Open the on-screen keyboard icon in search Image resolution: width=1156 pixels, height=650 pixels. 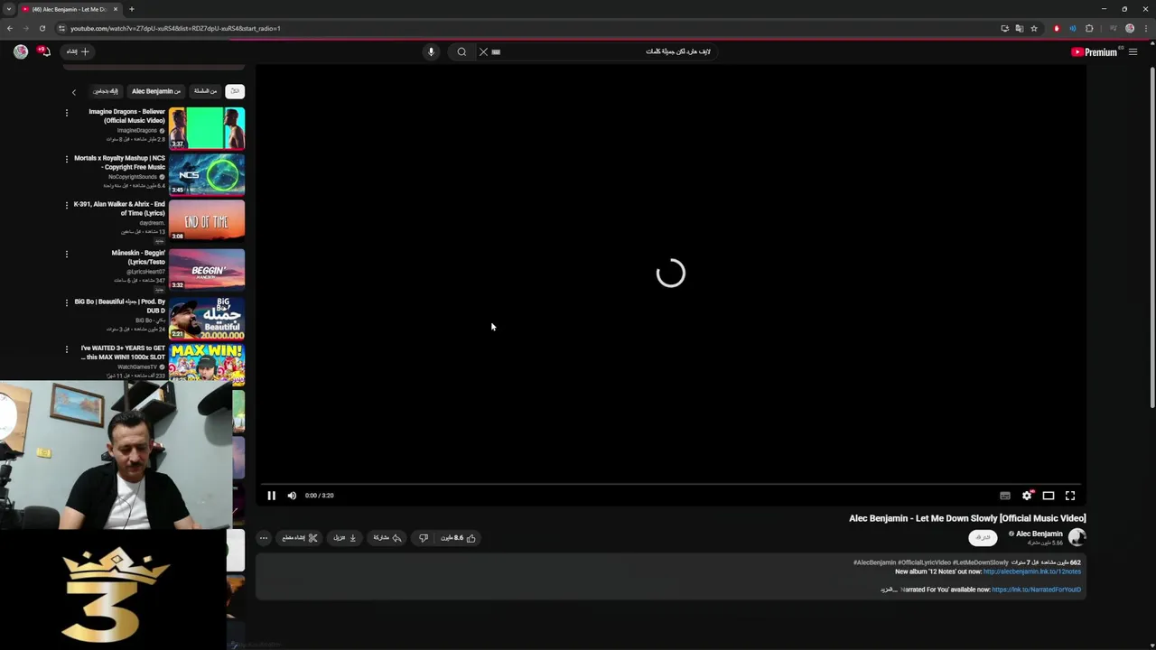click(496, 51)
